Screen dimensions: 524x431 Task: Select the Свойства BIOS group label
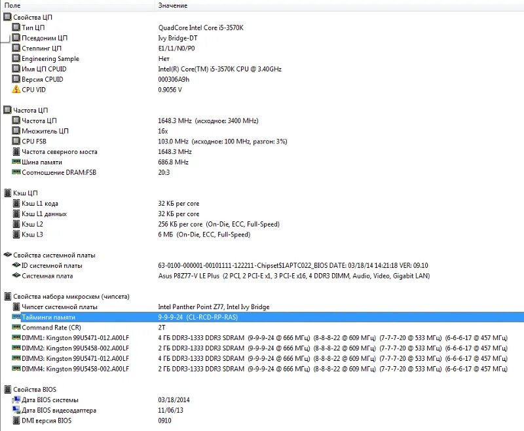coord(35,390)
